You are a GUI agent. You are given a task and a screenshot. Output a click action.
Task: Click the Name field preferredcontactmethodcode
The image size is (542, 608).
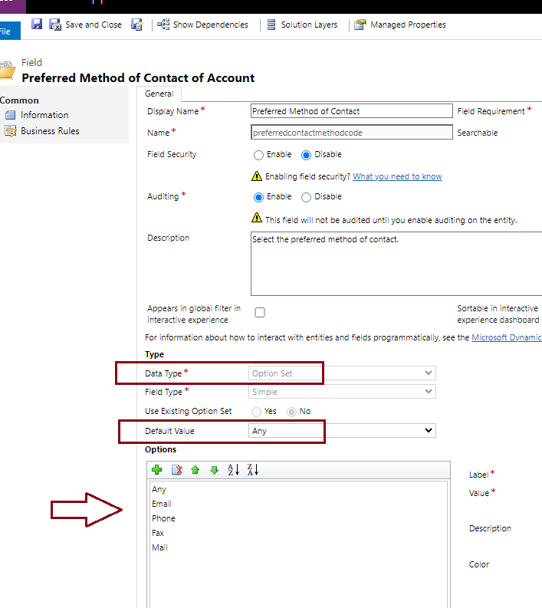[x=352, y=132]
